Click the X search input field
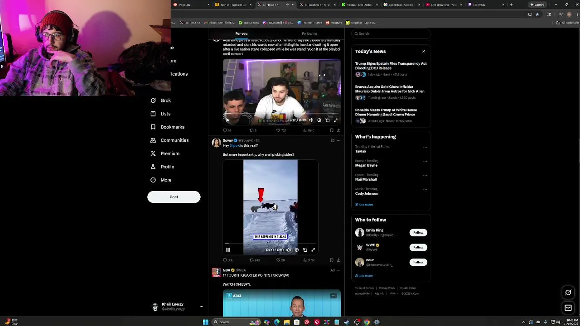The image size is (580, 326). 391,34
